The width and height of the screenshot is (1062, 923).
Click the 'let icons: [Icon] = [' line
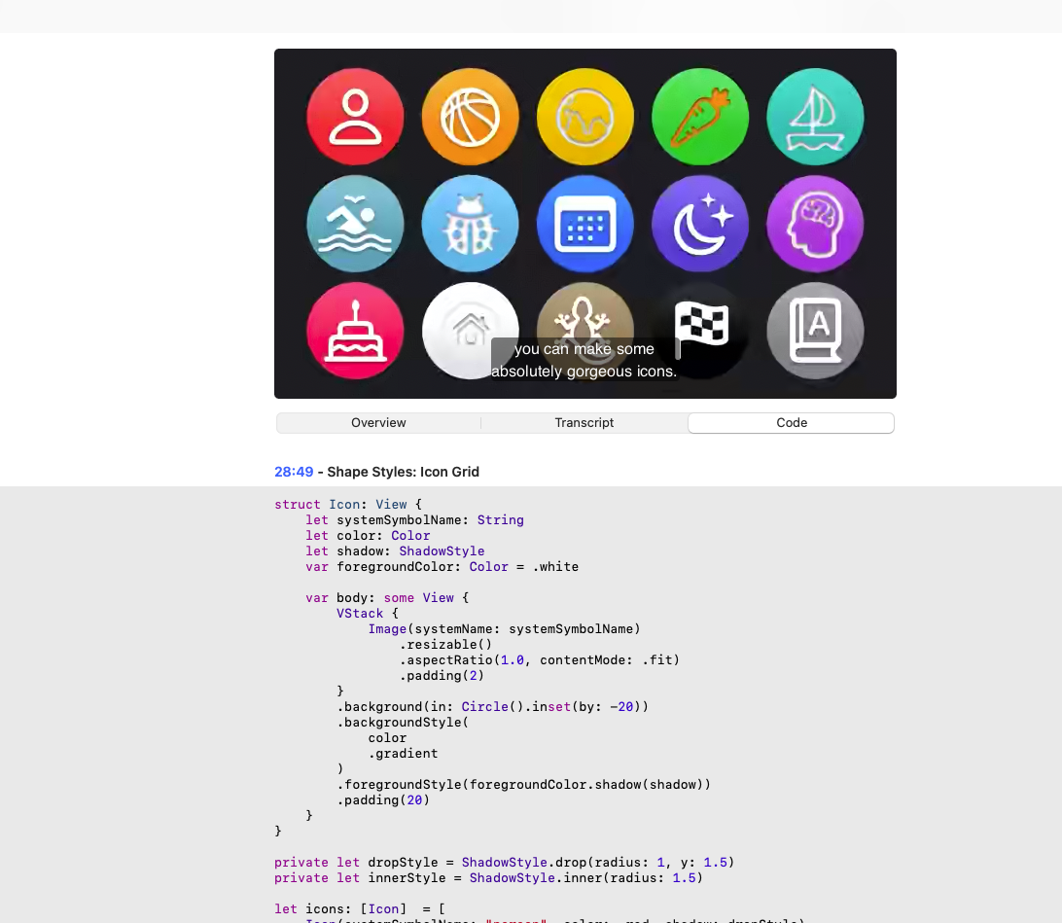click(360, 909)
